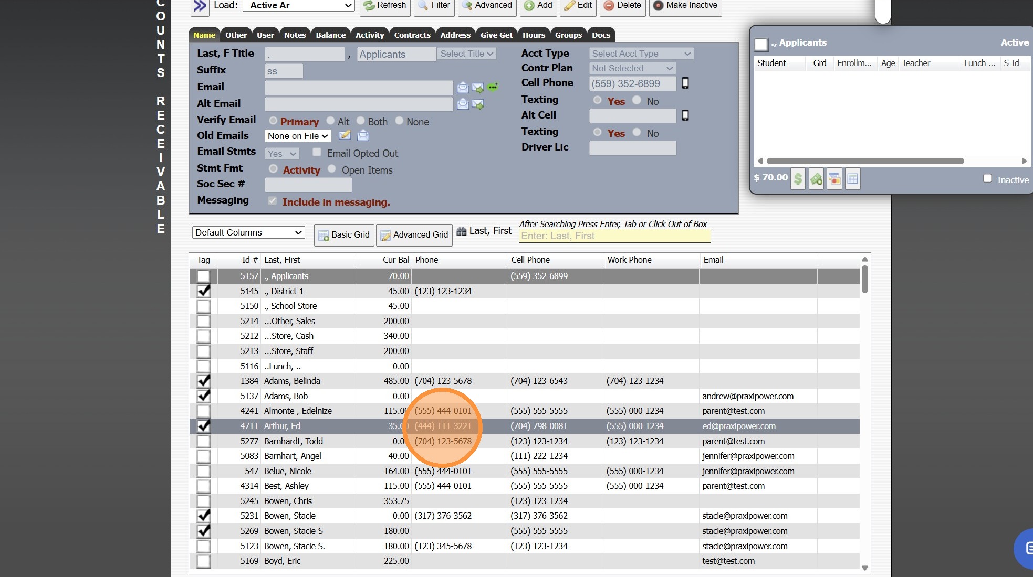This screenshot has width=1033, height=577.
Task: Click the green dollar sign payment icon
Action: pyautogui.click(x=798, y=179)
